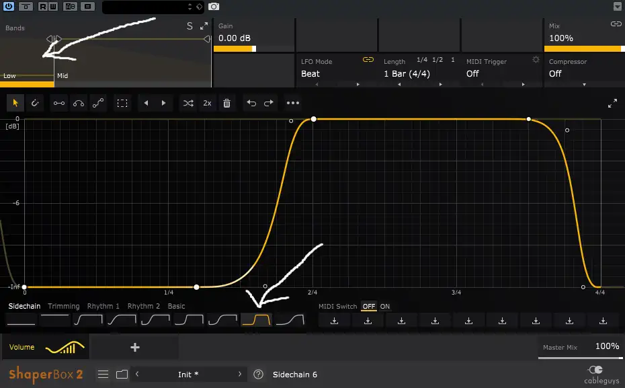Open the hamburger menu icon
Image resolution: width=625 pixels, height=388 pixels.
(103, 375)
